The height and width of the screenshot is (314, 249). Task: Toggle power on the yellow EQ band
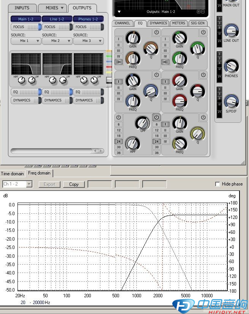(x=203, y=117)
